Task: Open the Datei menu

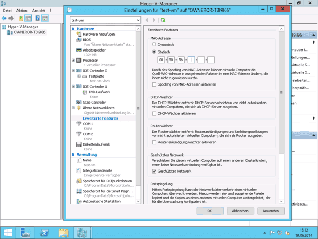Action: (7, 11)
